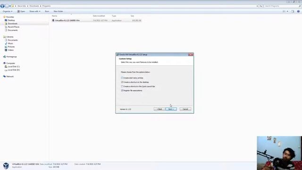Click the VirtualBox setup title bar icon

(117, 55)
